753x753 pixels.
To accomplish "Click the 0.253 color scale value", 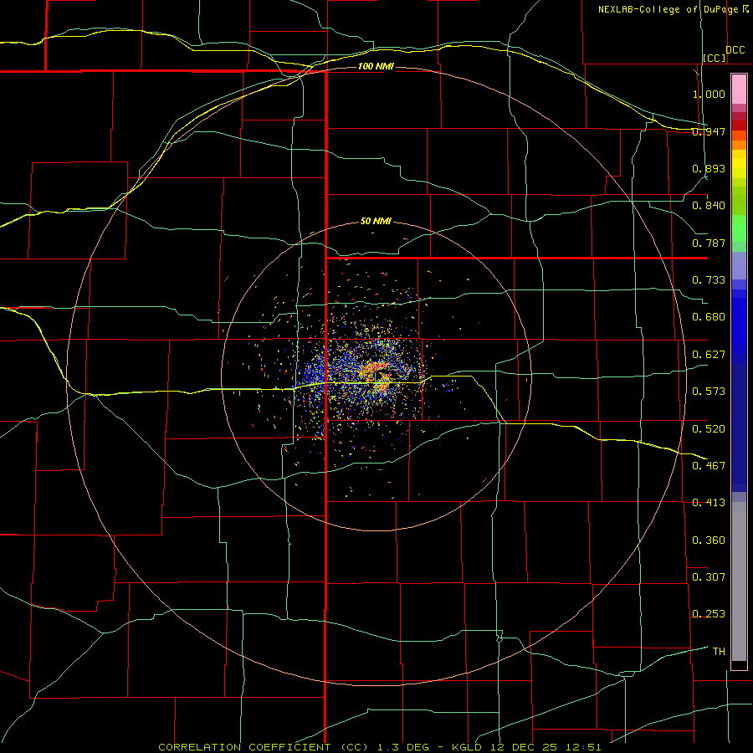I will (x=709, y=614).
